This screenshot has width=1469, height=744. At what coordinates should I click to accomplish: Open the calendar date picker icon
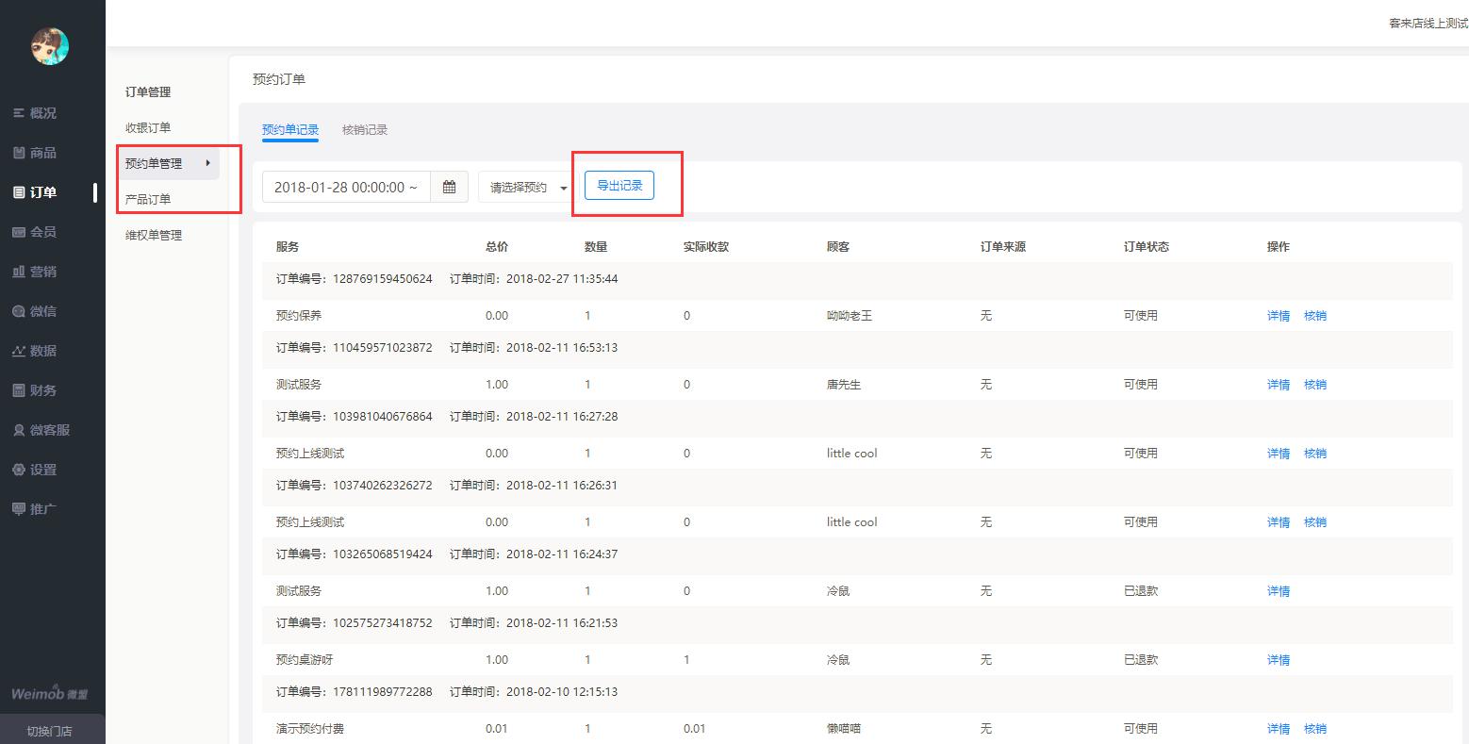pos(450,187)
